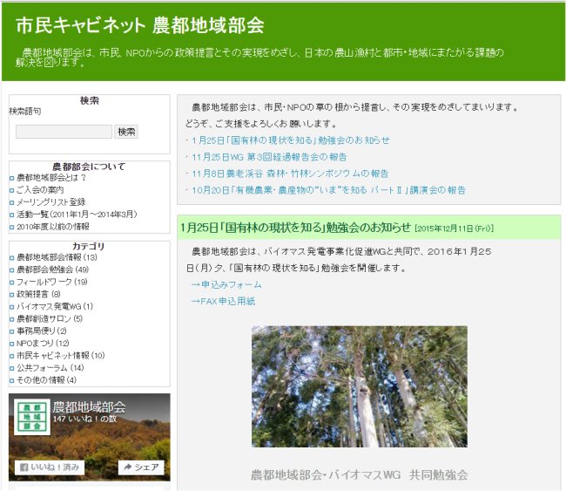This screenshot has width=566, height=491.
Task: Open the →FAX申込用紙 link
Action: pyautogui.click(x=222, y=302)
